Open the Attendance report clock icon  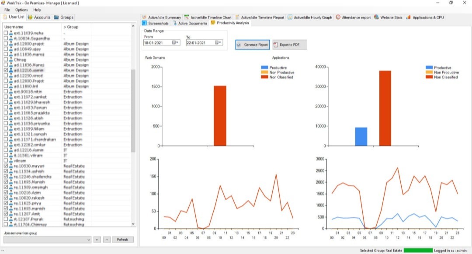click(x=338, y=17)
